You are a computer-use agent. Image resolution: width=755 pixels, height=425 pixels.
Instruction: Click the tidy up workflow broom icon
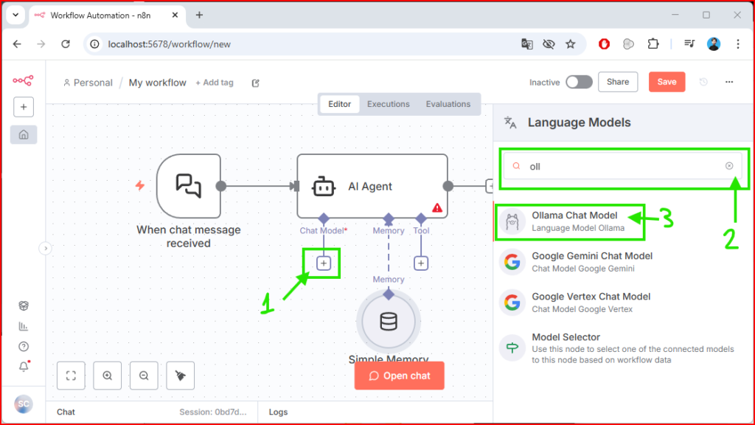tap(181, 376)
